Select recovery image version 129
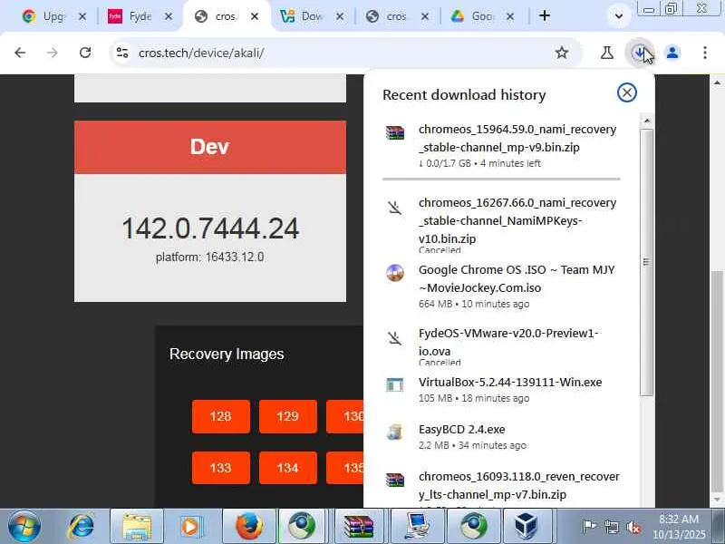725x544 pixels. (288, 416)
